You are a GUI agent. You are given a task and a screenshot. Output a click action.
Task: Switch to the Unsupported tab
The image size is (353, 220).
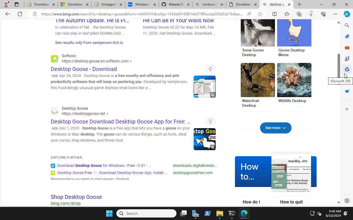click(x=108, y=4)
